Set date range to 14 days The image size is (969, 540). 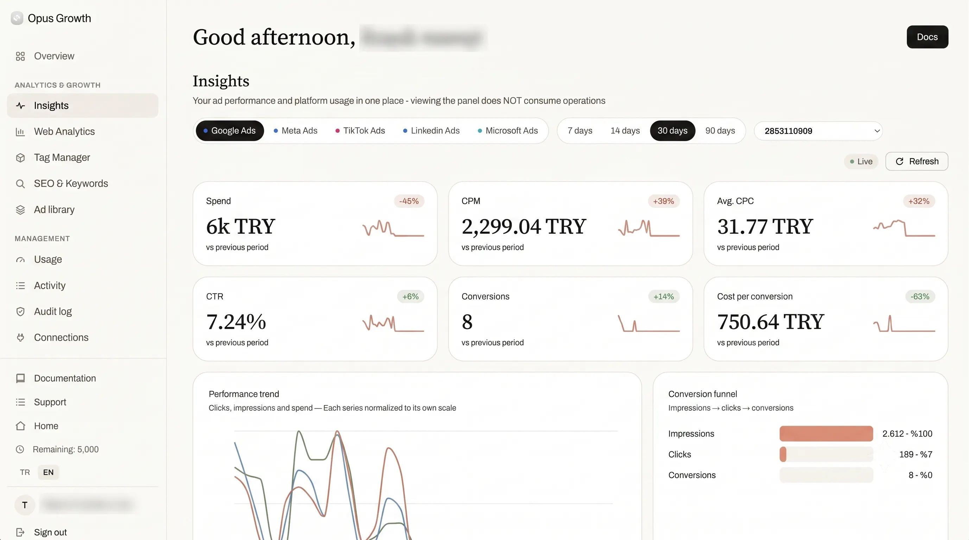[625, 131]
